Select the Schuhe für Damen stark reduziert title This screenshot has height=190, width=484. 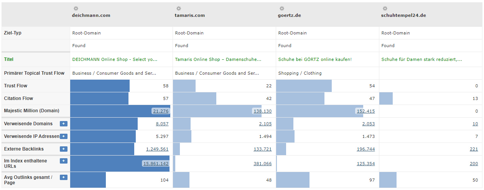click(x=422, y=59)
